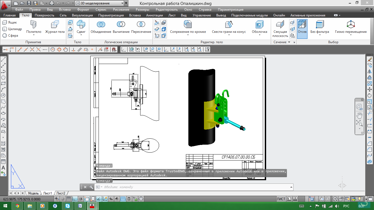Viewport: 374px width, 210px height.
Task: Select the multiline Text (A) tool
Action: pos(4,168)
